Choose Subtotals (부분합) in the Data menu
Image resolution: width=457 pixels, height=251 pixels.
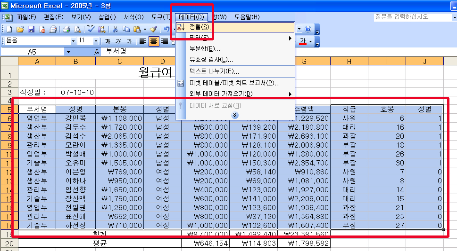tap(235, 49)
